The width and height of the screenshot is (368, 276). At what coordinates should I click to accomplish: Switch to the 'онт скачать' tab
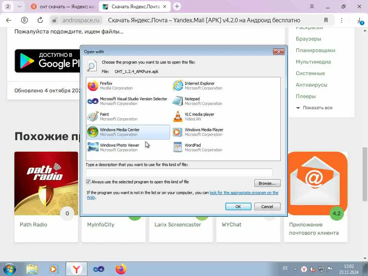point(63,6)
